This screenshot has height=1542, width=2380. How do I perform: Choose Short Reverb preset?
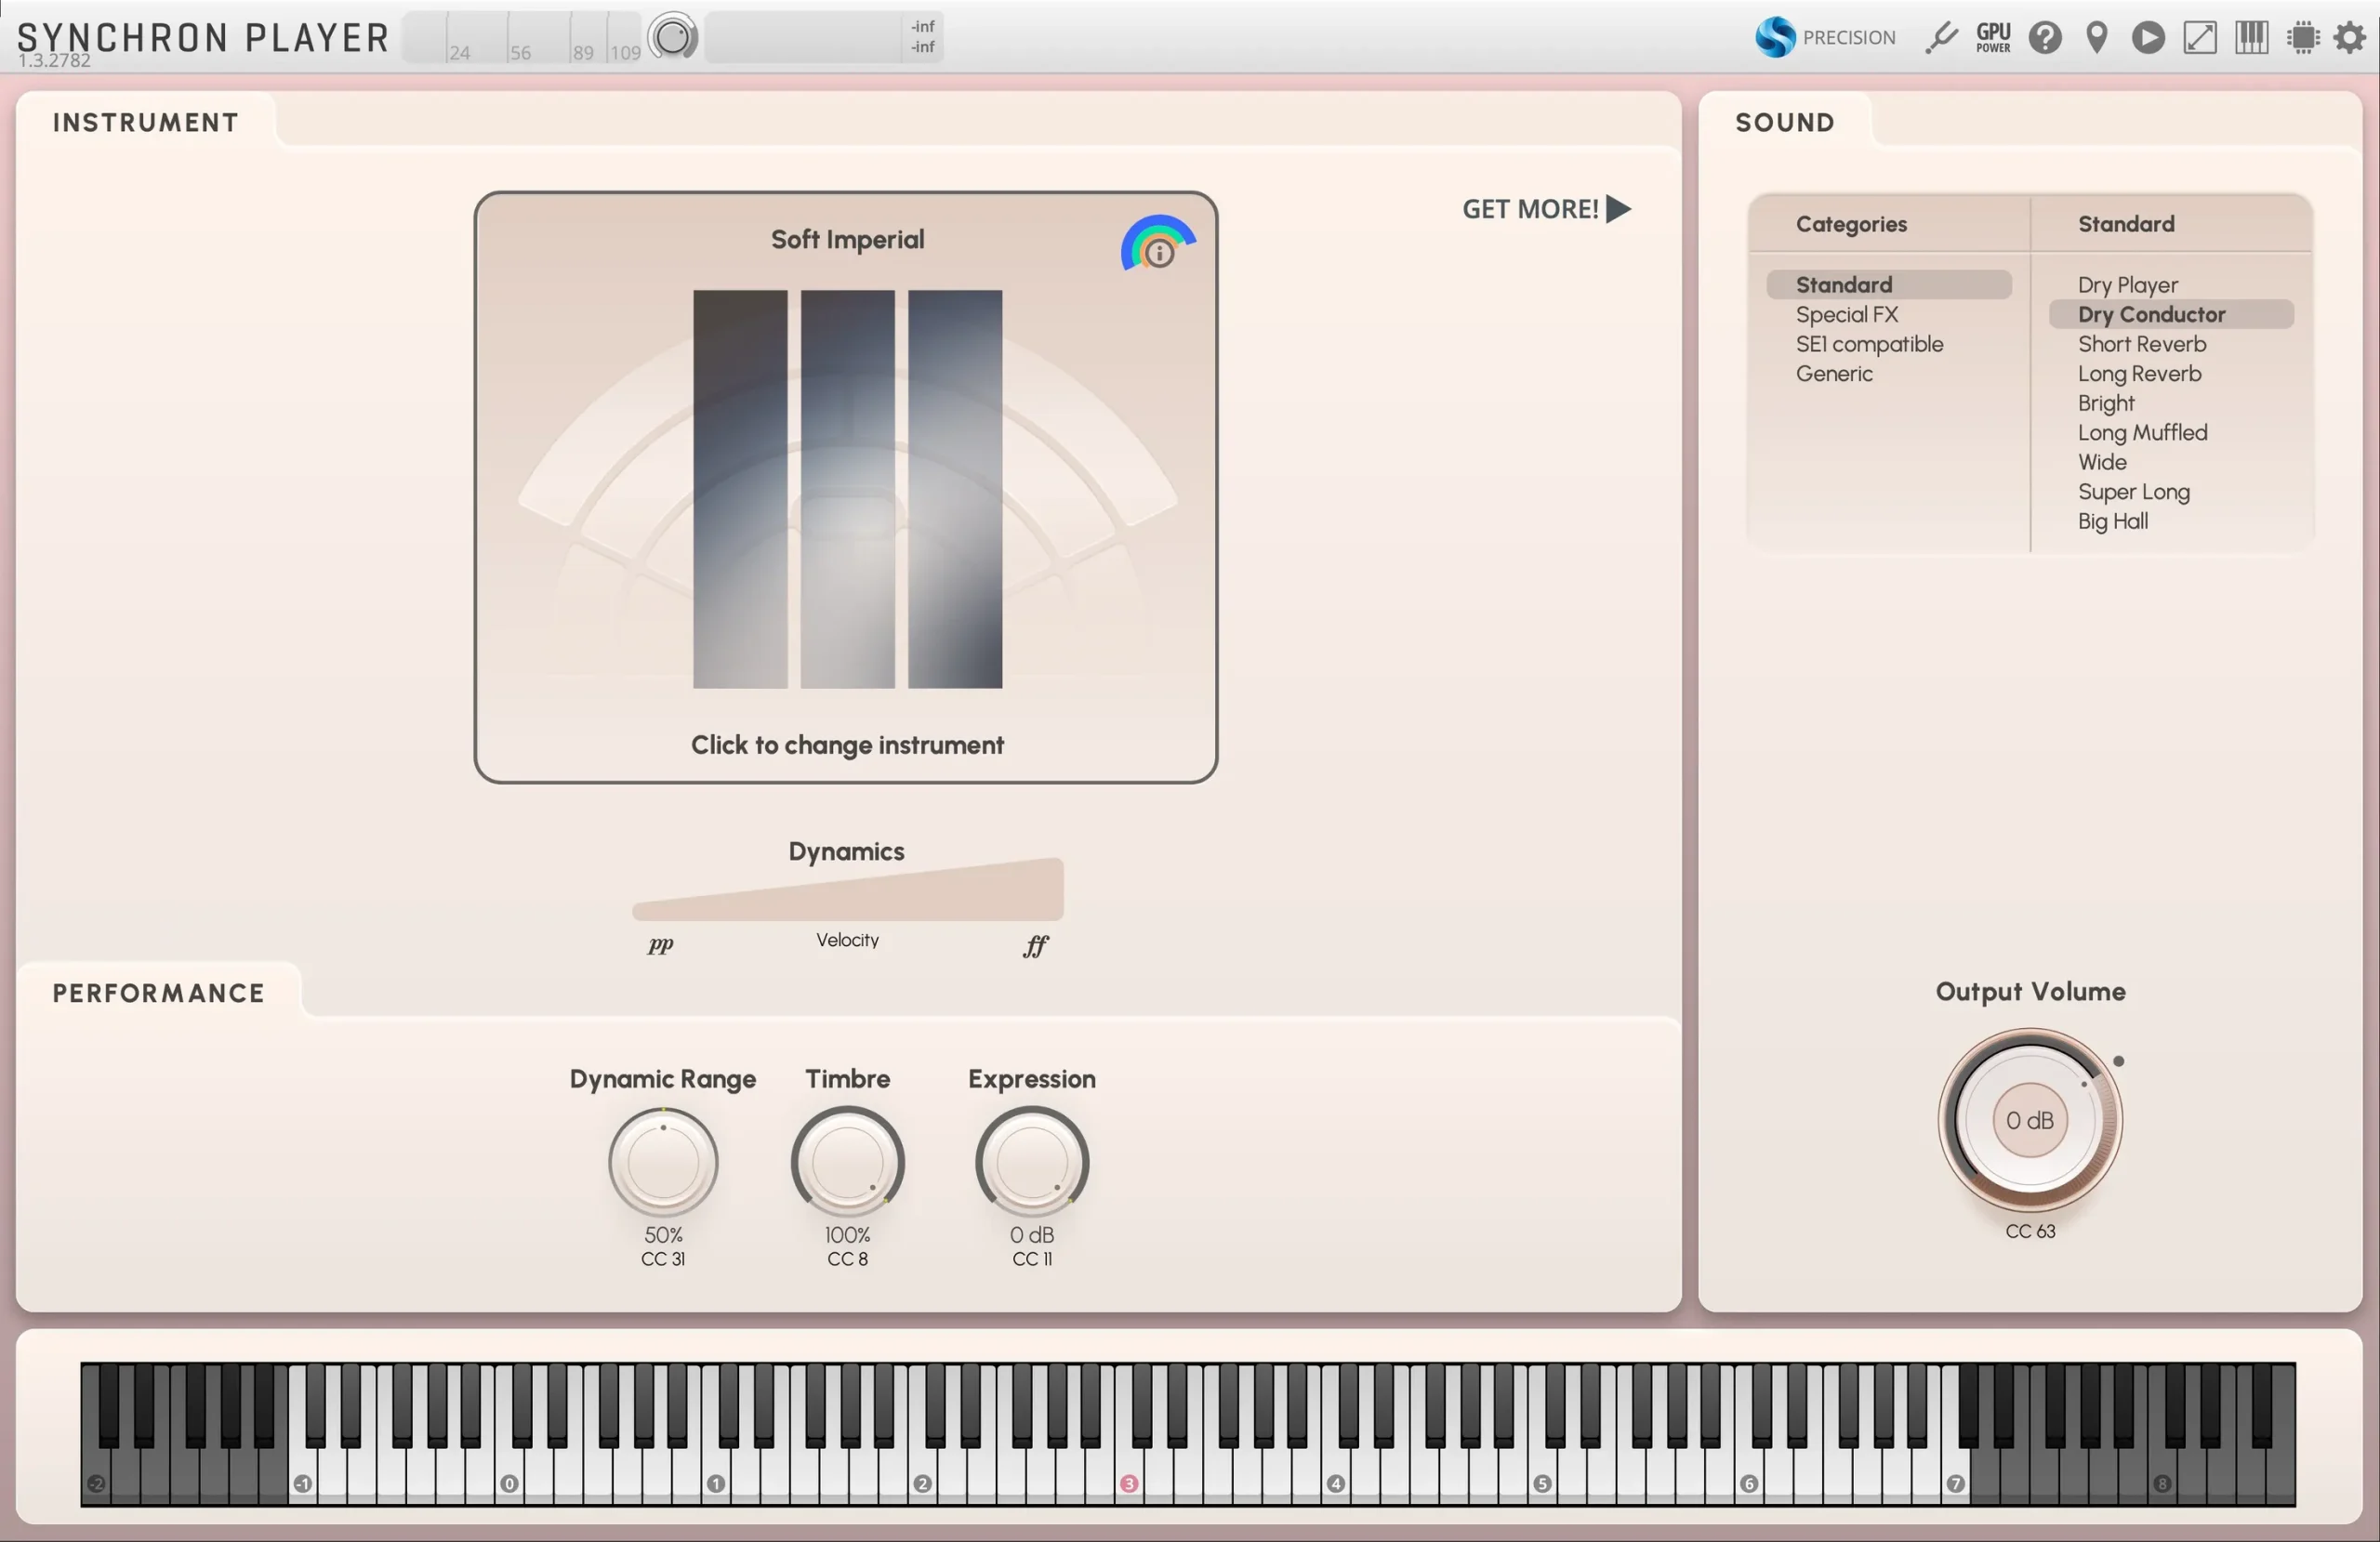[x=2141, y=344]
